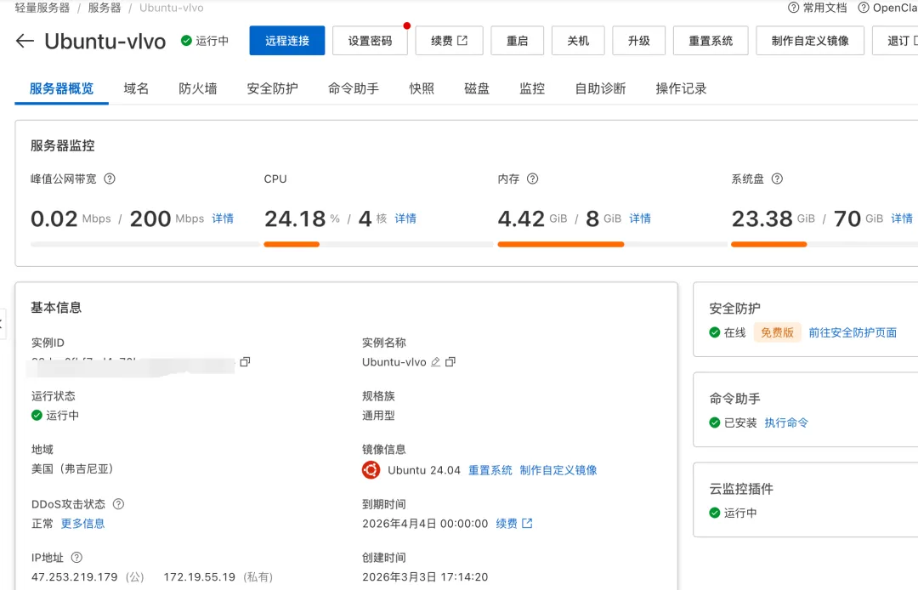Click external link icon on 续费 button

pos(462,41)
